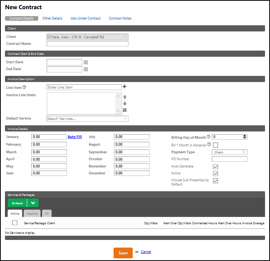Open the Client dropdown

click(x=88, y=37)
